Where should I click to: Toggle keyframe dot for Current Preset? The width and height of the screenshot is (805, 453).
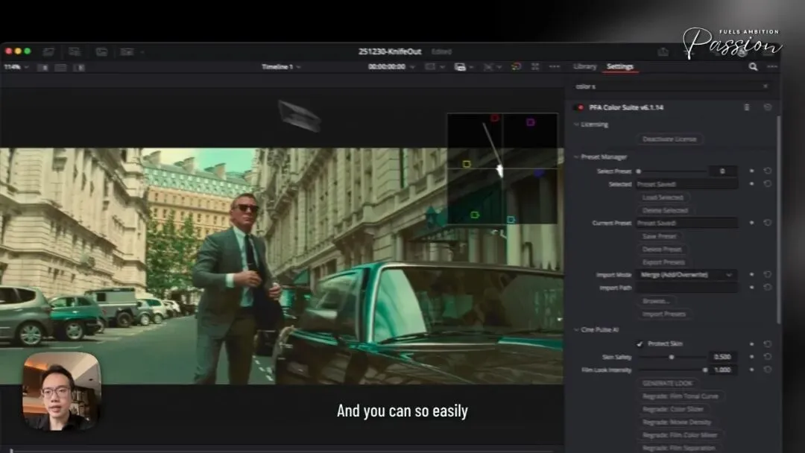[751, 223]
